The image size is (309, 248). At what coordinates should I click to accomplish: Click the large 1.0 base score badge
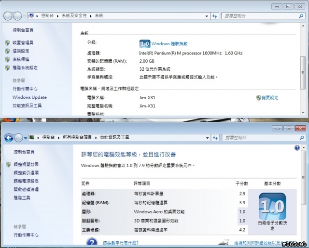tap(272, 206)
